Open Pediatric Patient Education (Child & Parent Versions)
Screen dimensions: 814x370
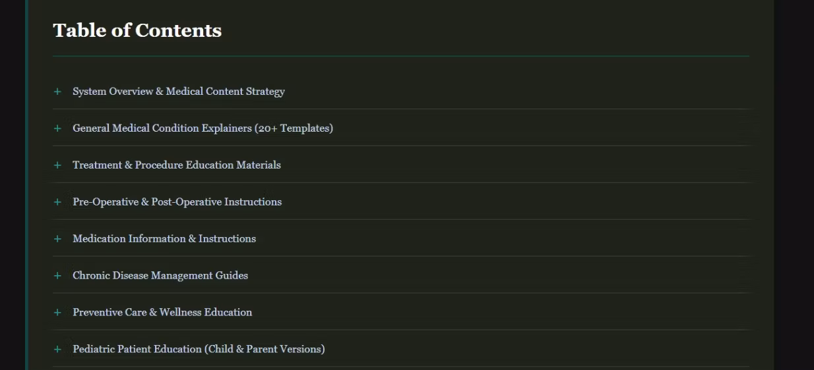(x=198, y=350)
